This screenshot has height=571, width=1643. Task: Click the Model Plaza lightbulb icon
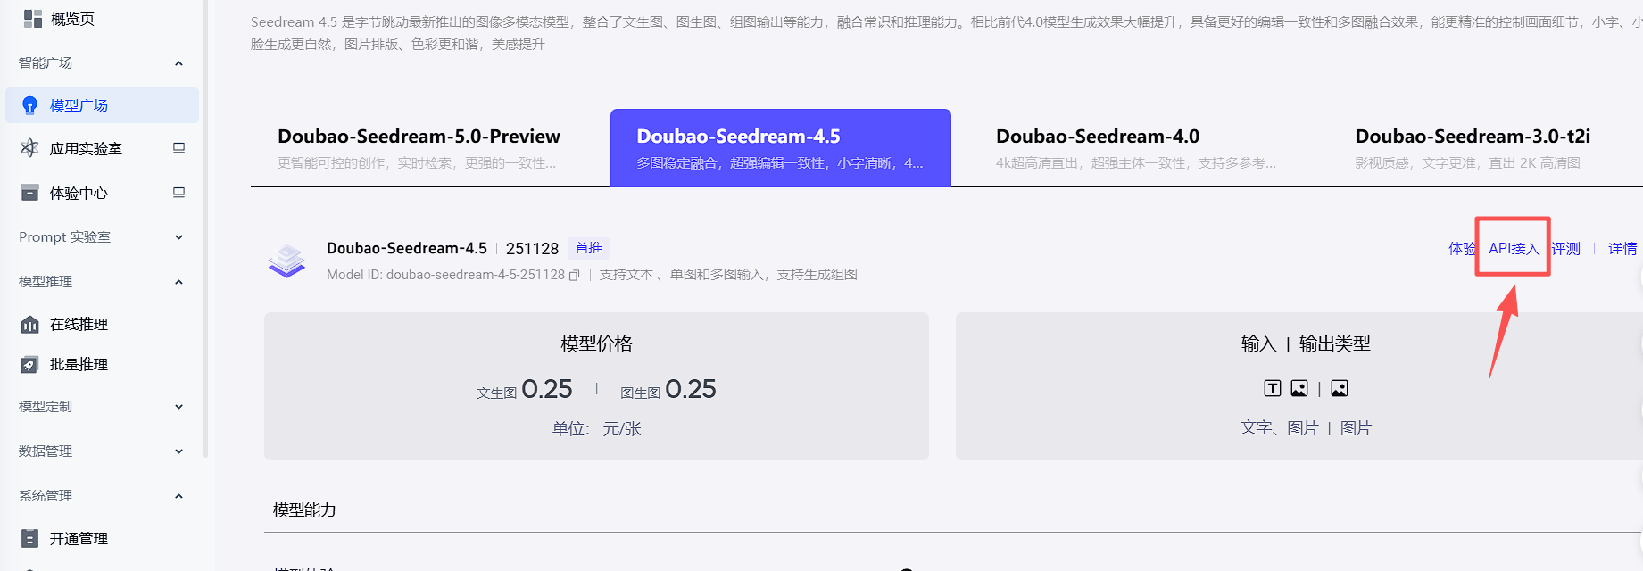[30, 105]
